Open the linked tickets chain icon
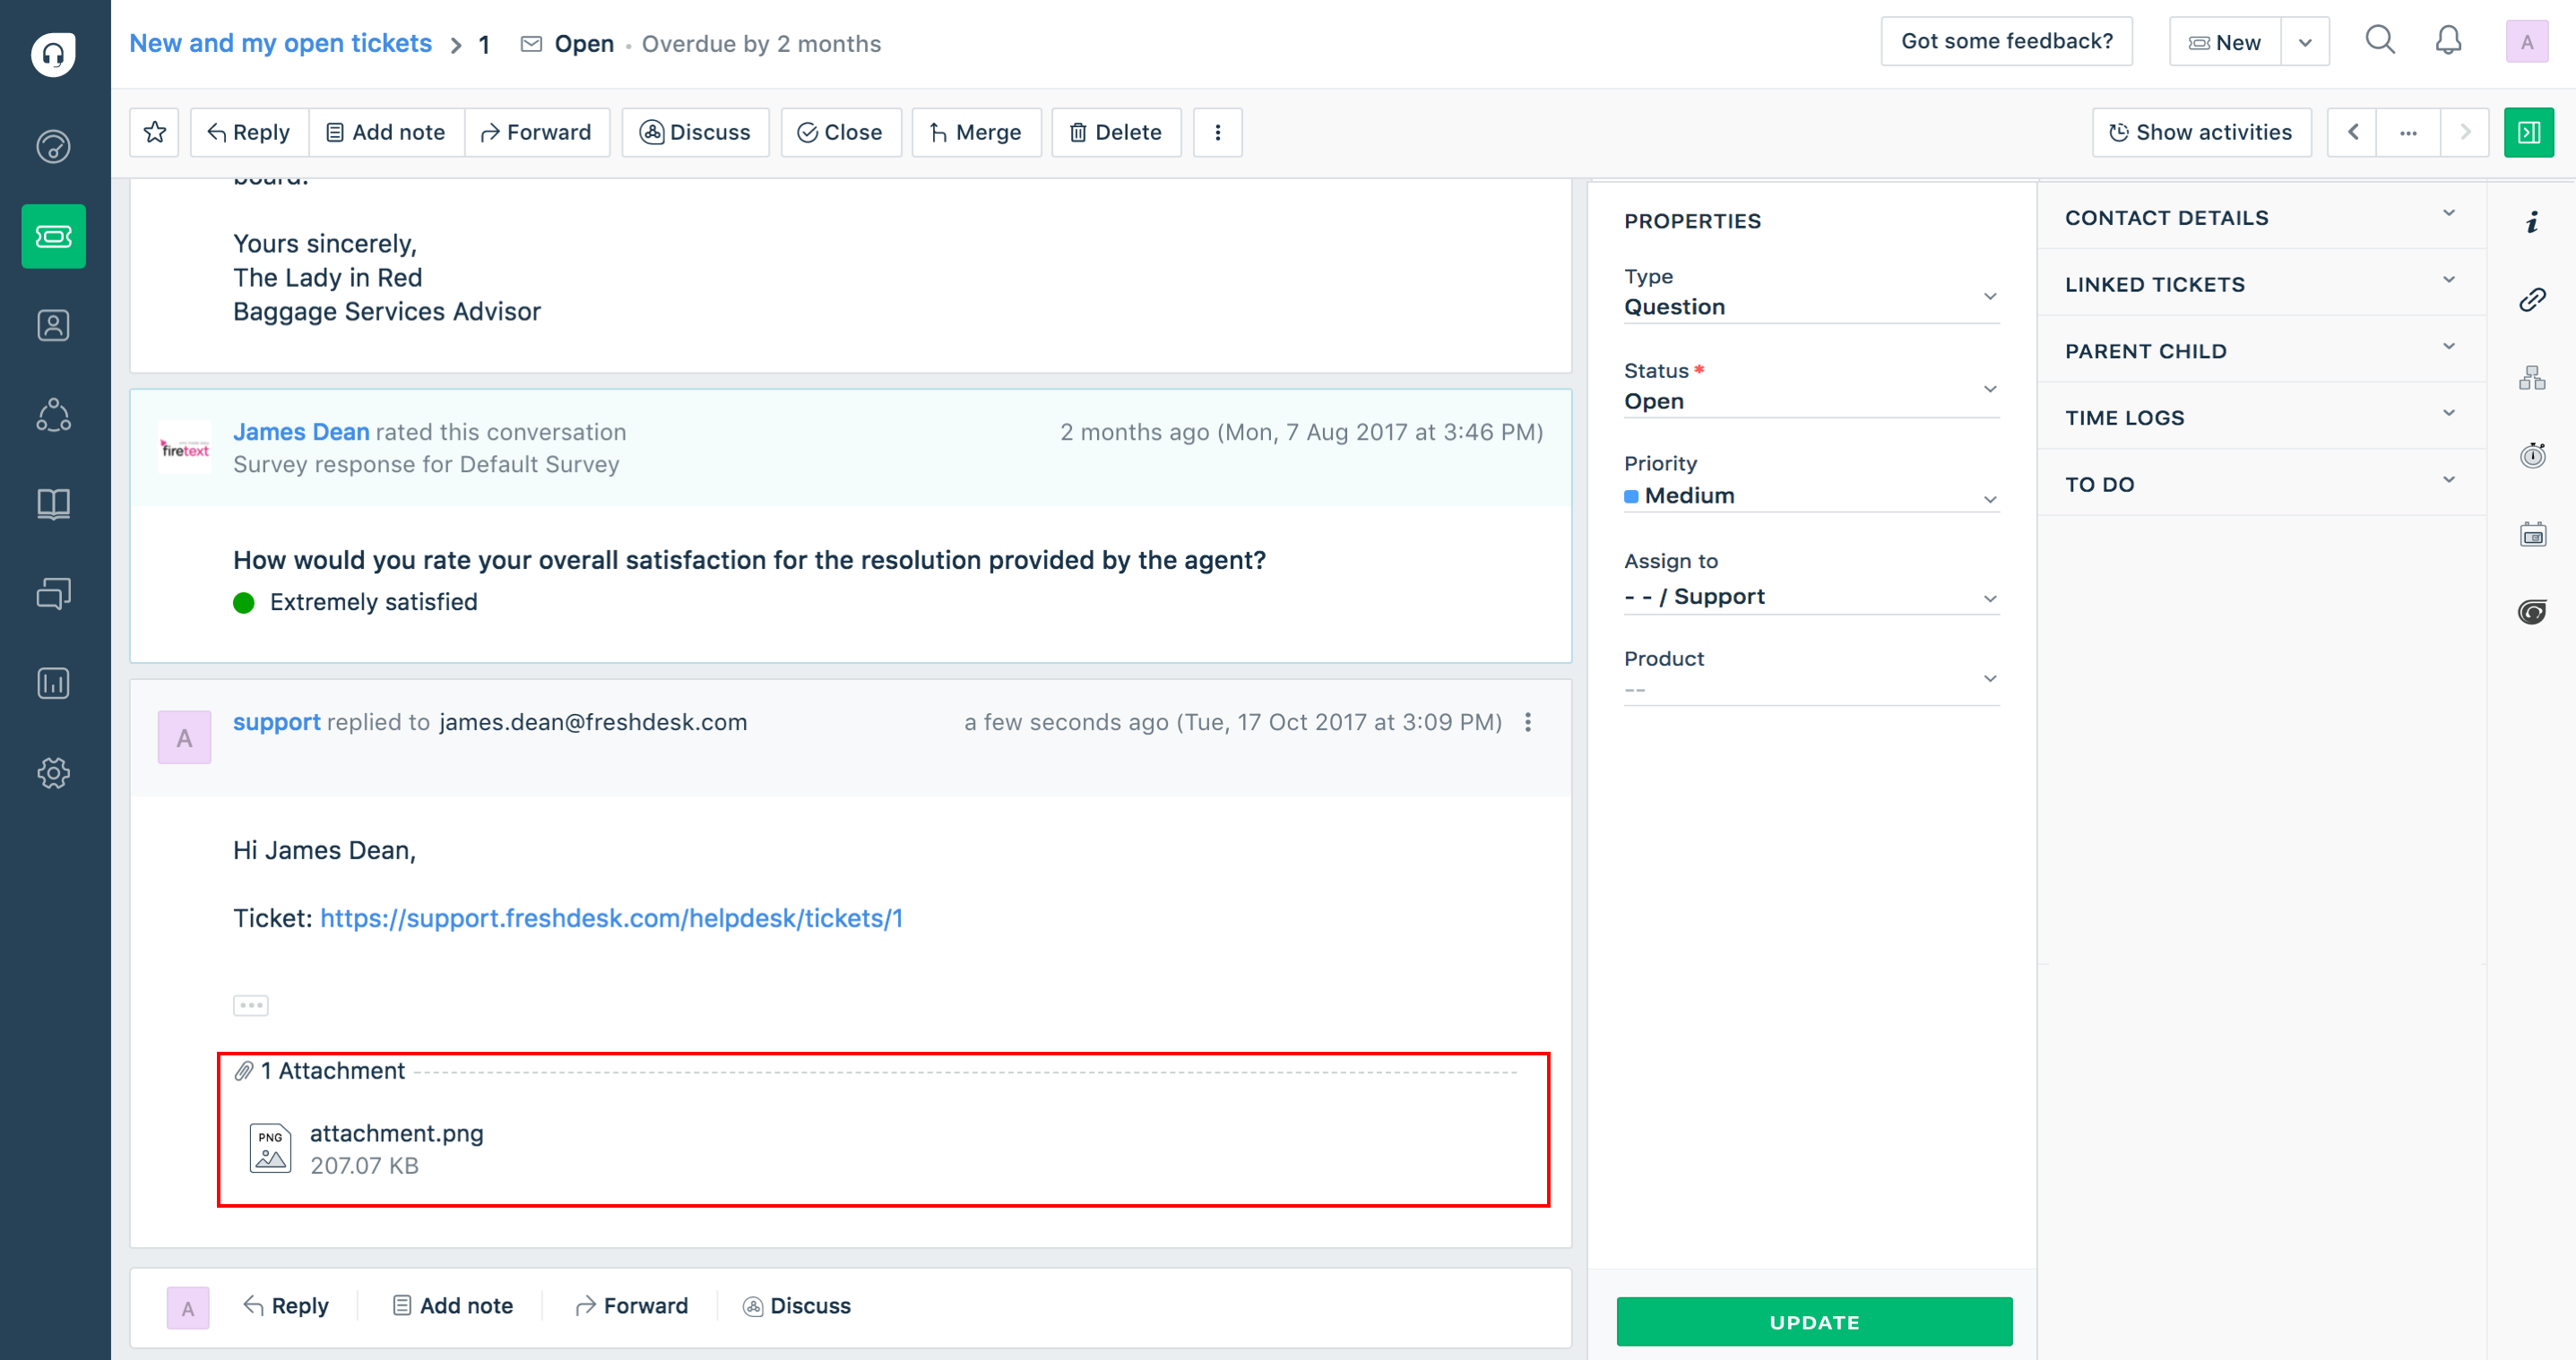The height and width of the screenshot is (1360, 2576). click(x=2532, y=298)
